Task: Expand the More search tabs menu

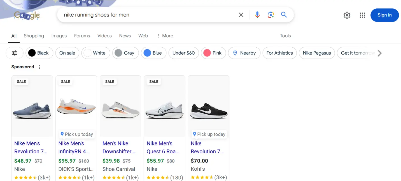Action: click(165, 36)
